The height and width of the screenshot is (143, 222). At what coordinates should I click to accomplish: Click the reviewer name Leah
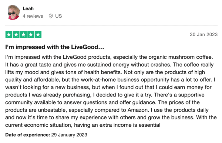(x=28, y=8)
